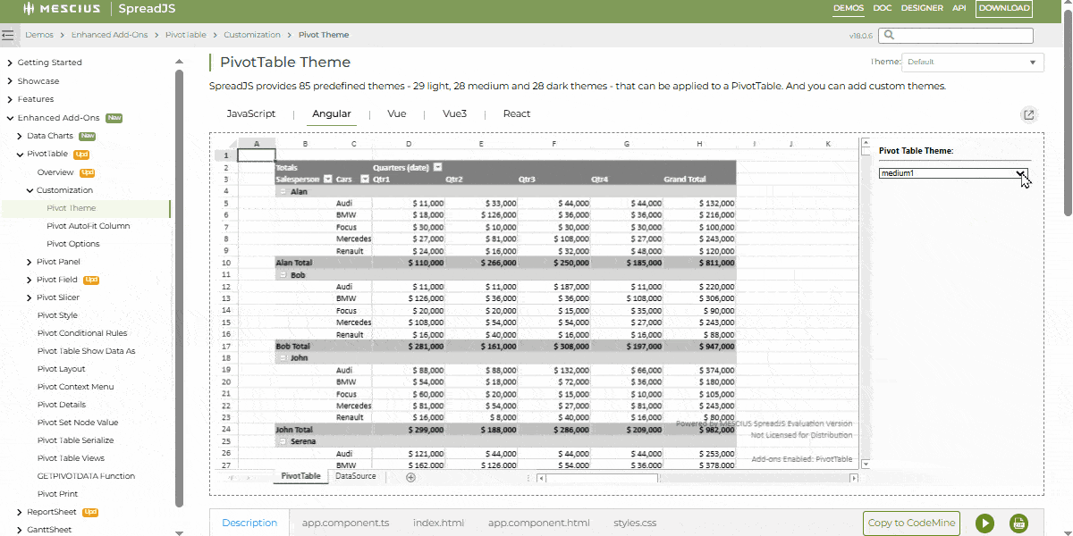This screenshot has height=536, width=1073.
Task: Select the Grand Total header cell
Action: (x=699, y=179)
